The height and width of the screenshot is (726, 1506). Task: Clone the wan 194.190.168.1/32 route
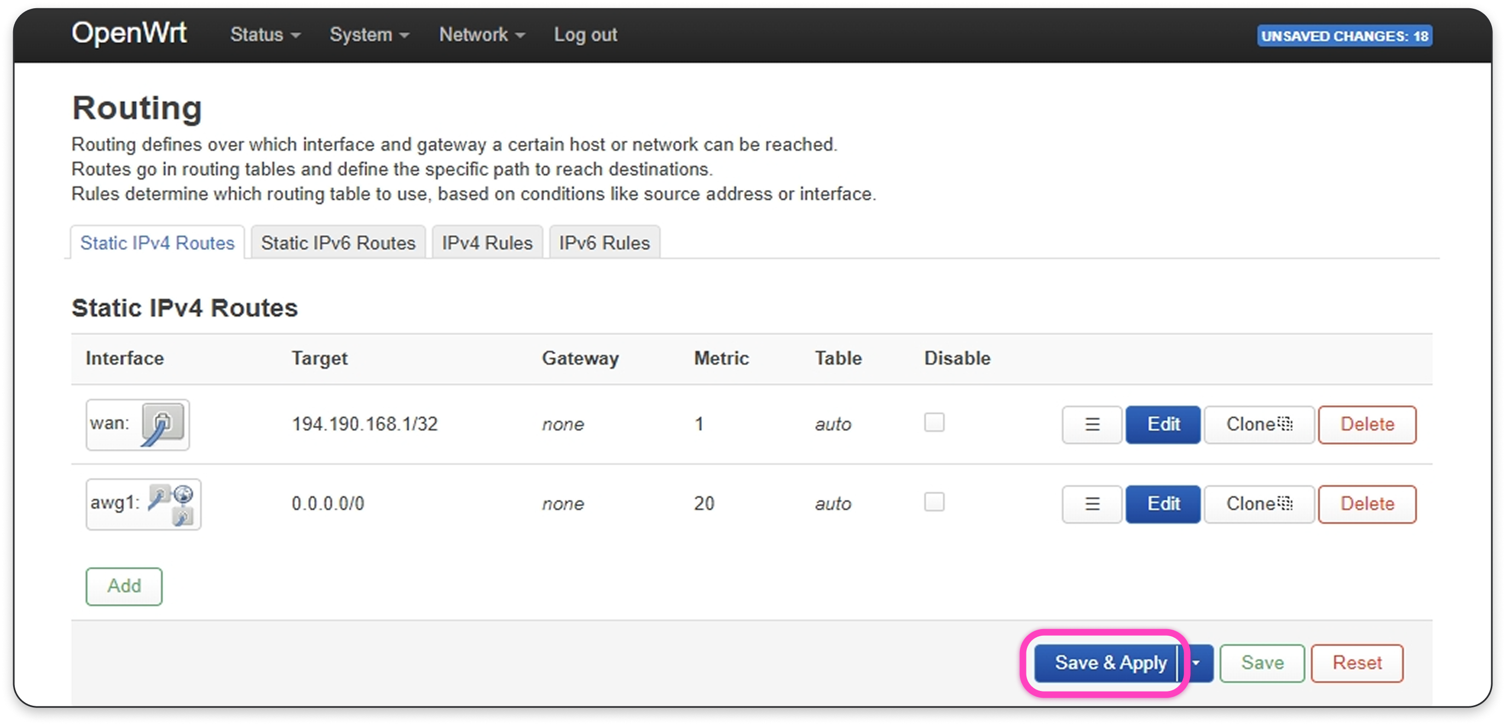(1259, 425)
